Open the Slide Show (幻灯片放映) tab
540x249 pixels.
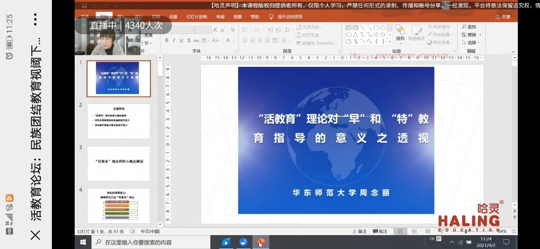pos(197,17)
